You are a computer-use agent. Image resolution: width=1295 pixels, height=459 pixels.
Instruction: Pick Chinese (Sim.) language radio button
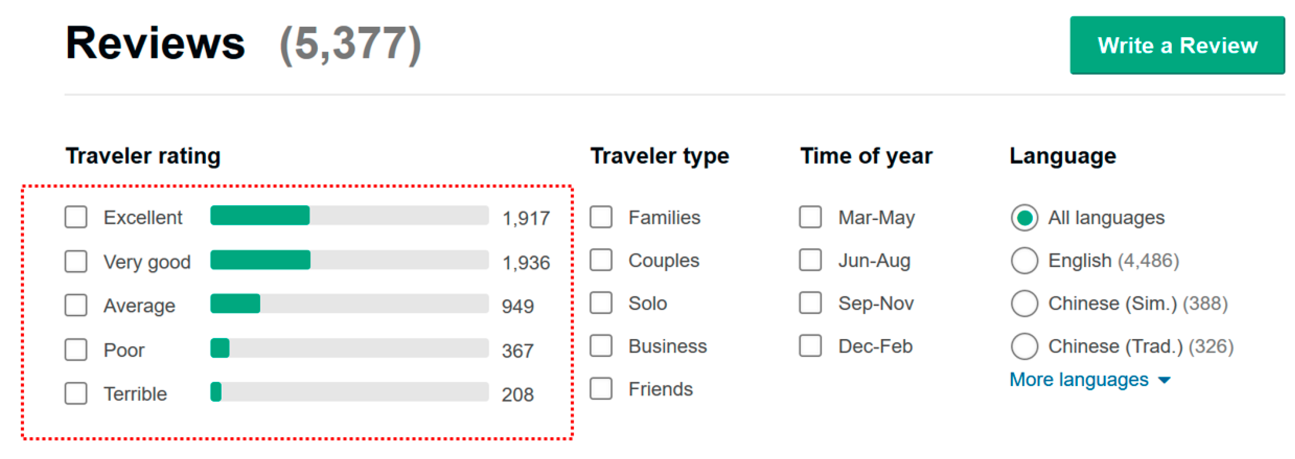click(1024, 303)
